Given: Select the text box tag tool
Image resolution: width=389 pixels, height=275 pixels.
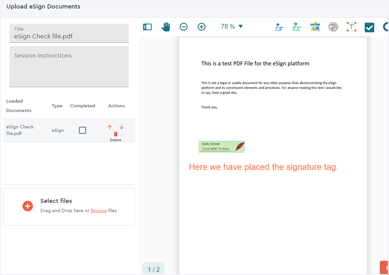Looking at the screenshot, I should pos(351,27).
